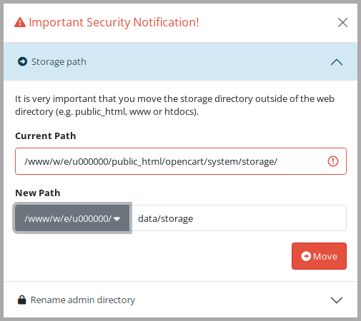Viewport: 361px width, 321px height.
Task: Collapse the Storage path section chevron
Action: coord(337,62)
